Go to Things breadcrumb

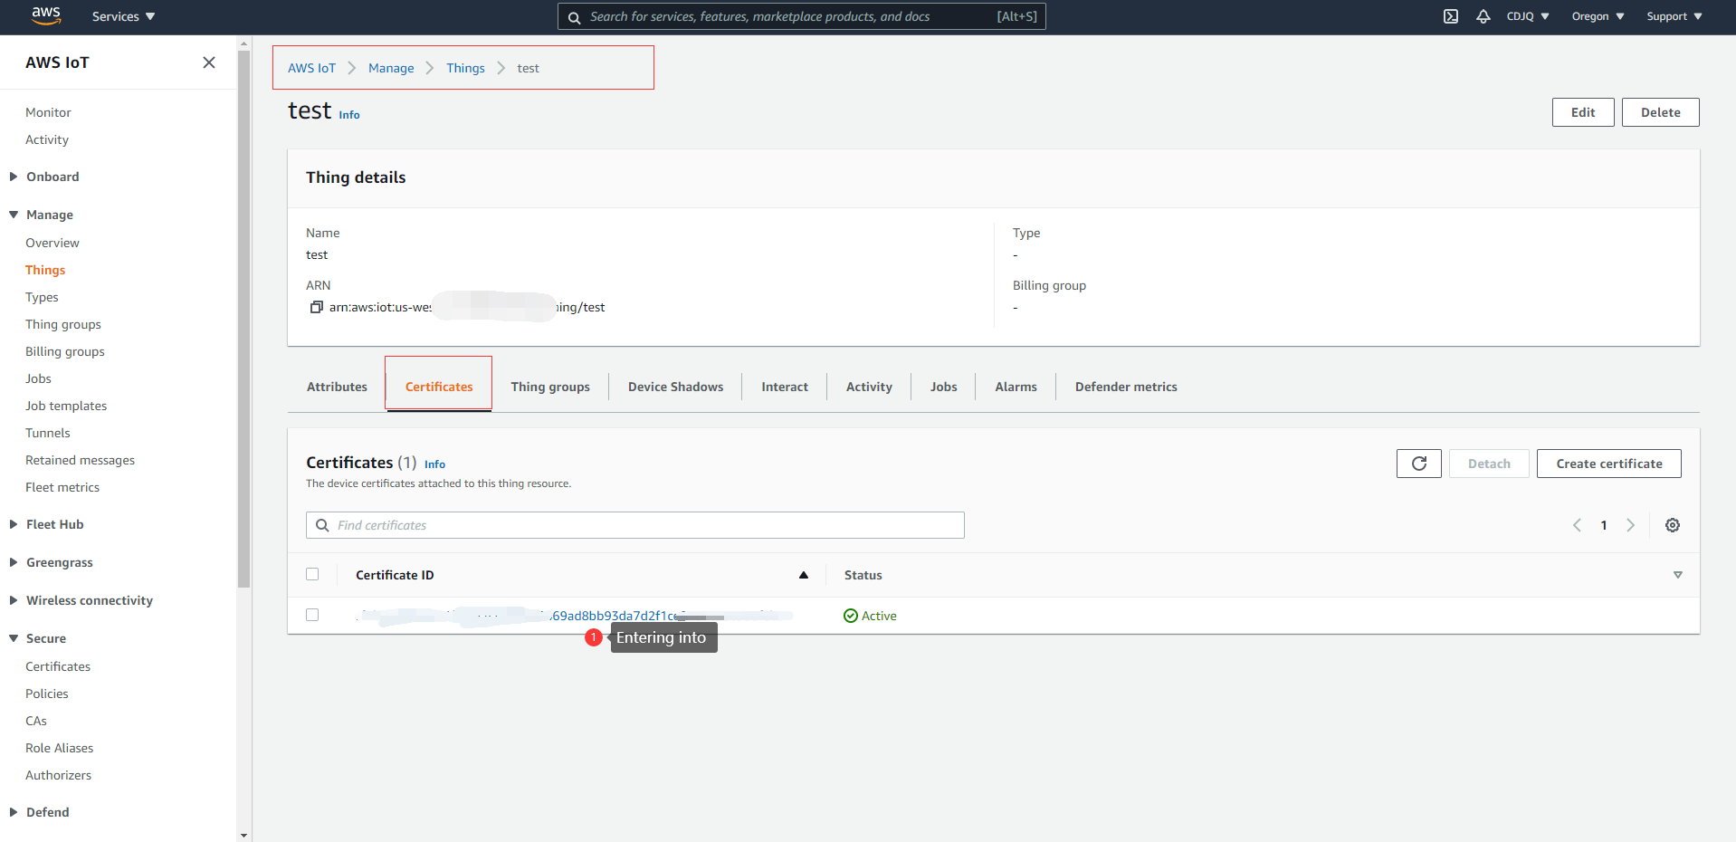tap(465, 68)
